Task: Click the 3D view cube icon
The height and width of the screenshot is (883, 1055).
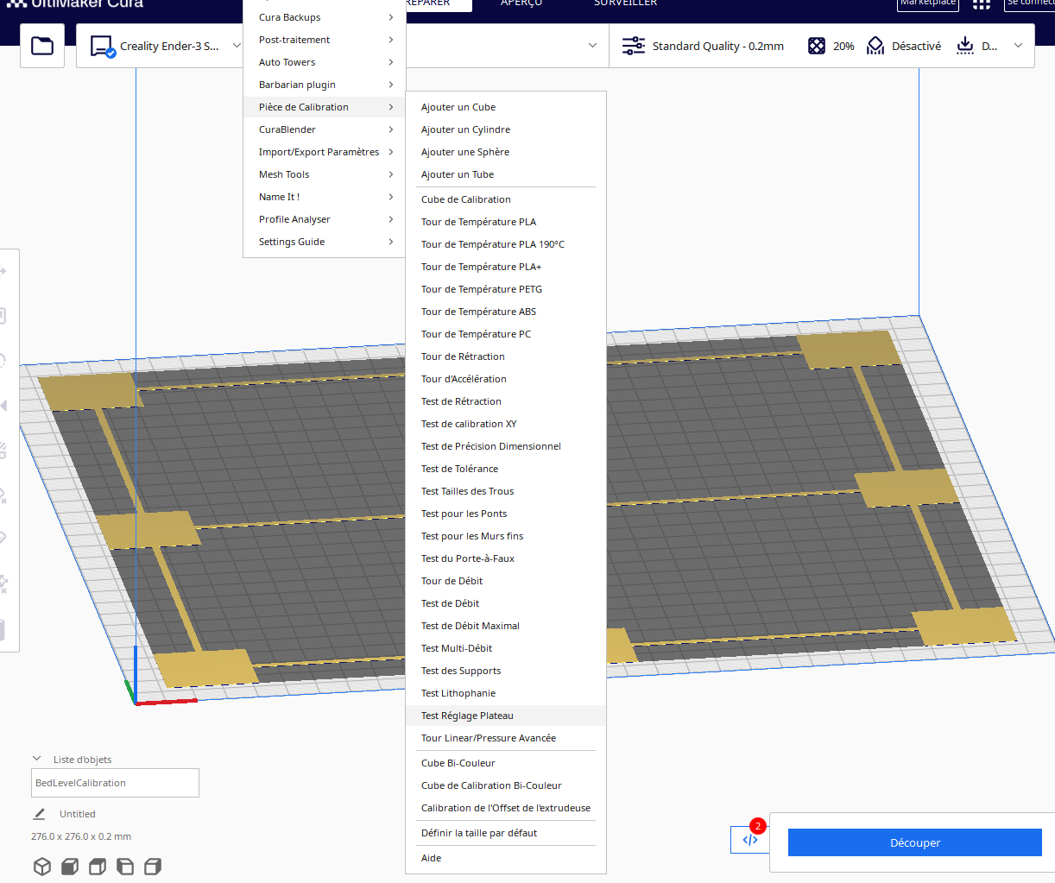Action: (x=42, y=867)
